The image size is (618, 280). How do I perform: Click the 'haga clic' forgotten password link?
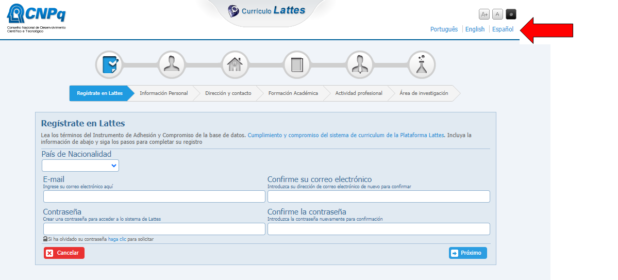point(117,239)
